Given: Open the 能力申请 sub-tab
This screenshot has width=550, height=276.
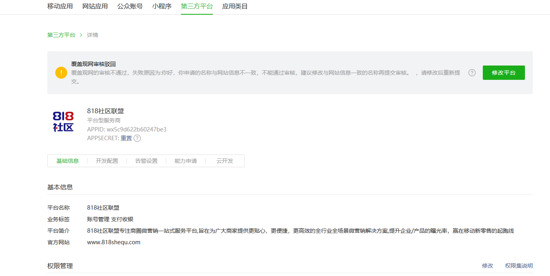Looking at the screenshot, I should point(186,161).
